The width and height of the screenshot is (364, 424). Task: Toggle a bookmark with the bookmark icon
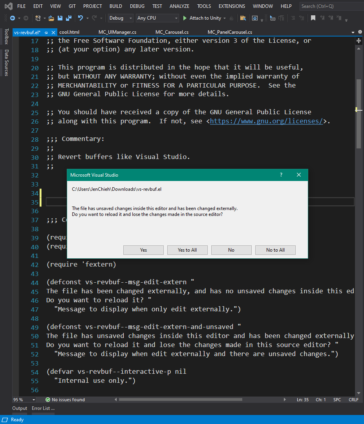coord(313,18)
